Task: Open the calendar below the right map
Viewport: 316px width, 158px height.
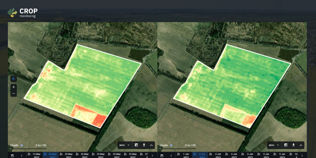Action: (x=162, y=156)
